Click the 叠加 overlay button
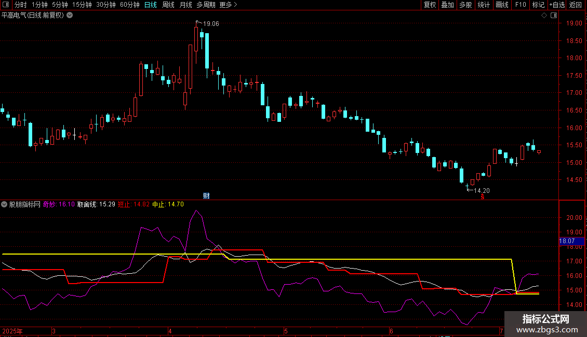This screenshot has height=337, width=587. 447,5
